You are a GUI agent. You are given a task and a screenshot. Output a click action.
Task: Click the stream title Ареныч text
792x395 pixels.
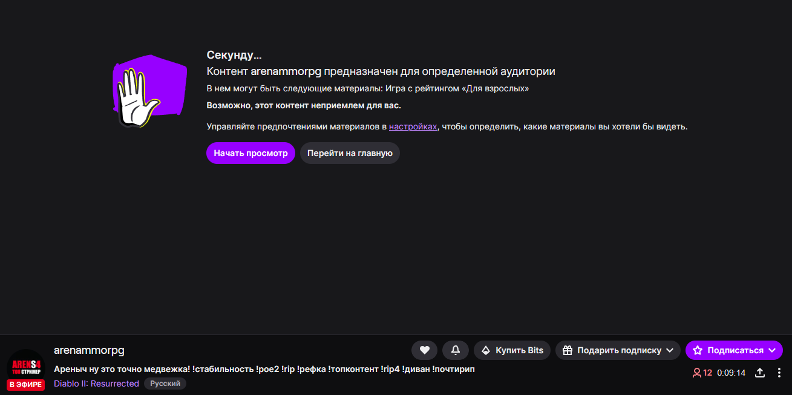click(264, 369)
